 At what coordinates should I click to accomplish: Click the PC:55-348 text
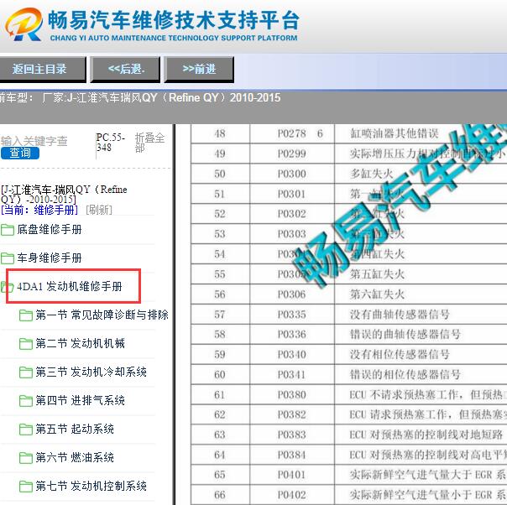(111, 142)
